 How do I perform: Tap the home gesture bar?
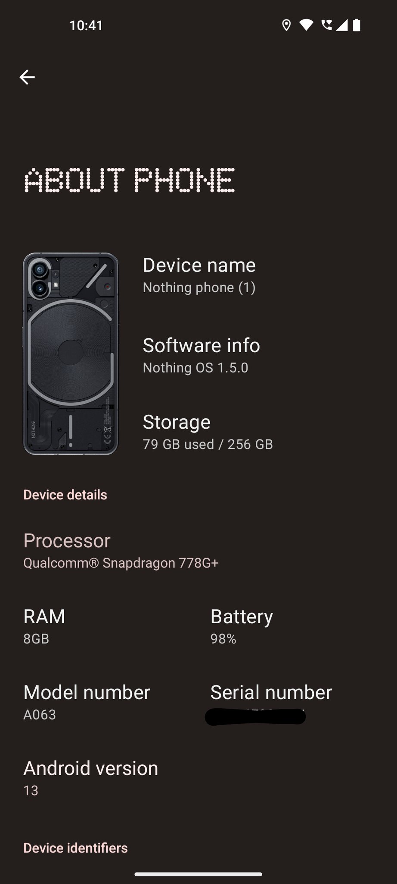click(198, 875)
